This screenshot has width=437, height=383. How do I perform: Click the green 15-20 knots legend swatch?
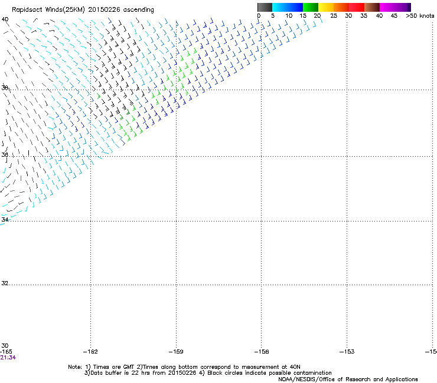point(311,7)
